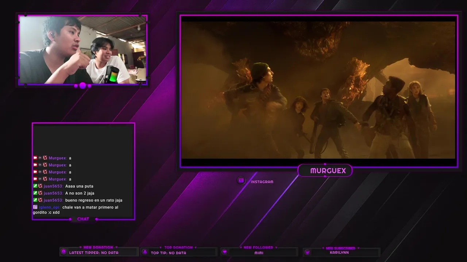The image size is (467, 262).
Task: Click the movie scene video panel
Action: tap(319, 90)
